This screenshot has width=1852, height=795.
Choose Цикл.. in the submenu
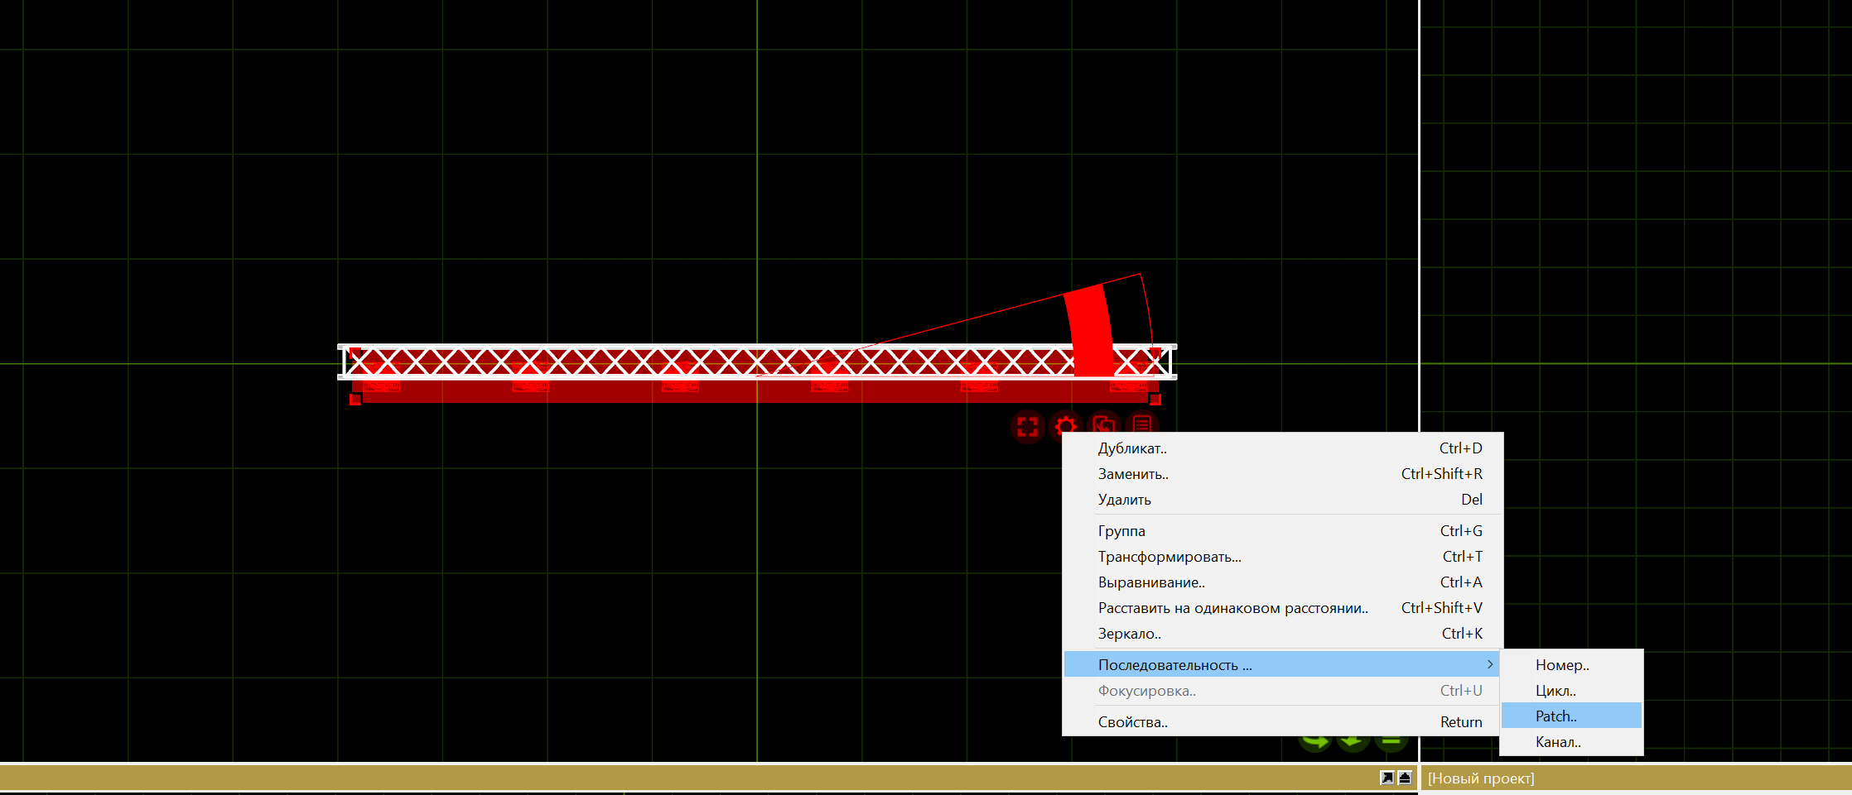(x=1571, y=691)
